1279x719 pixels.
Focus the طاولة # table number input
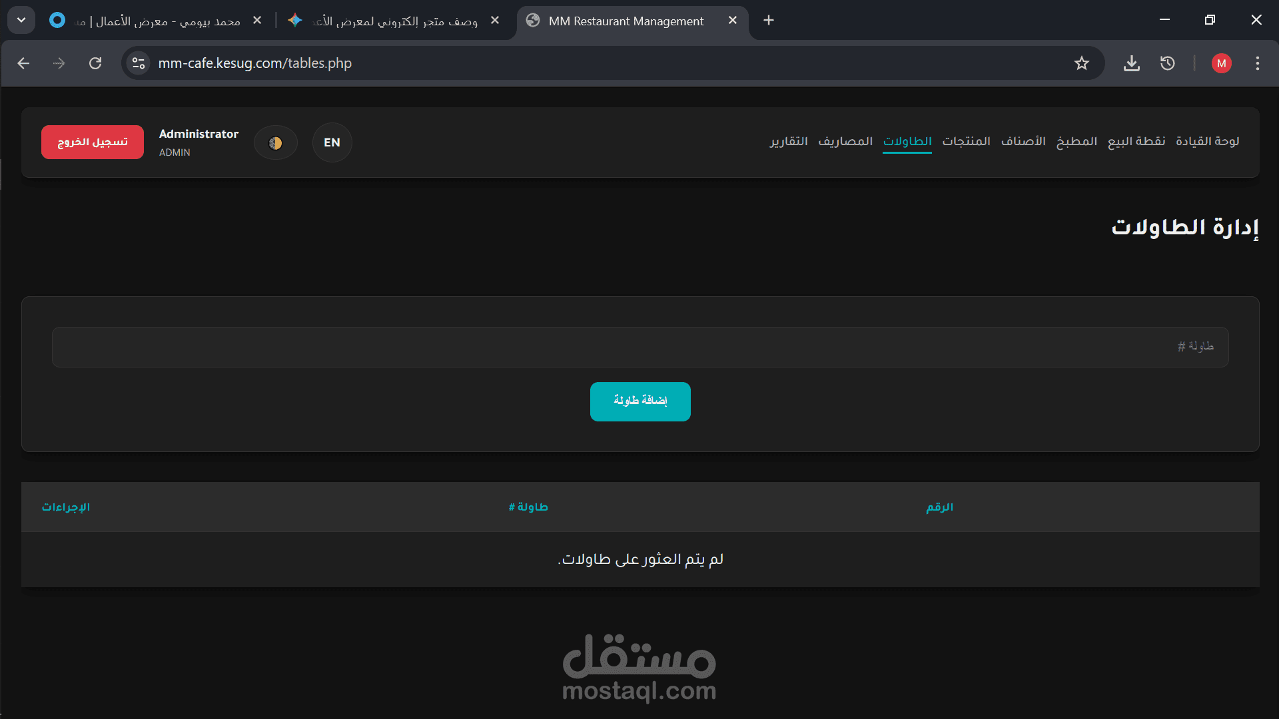coord(639,347)
